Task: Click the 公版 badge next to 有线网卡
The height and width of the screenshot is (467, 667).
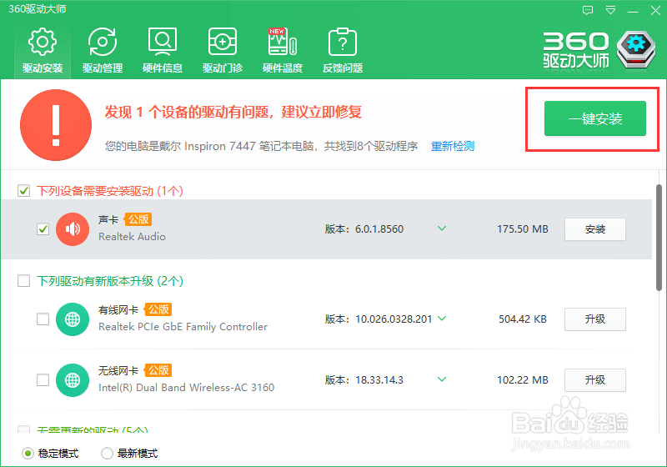Action: (x=158, y=309)
